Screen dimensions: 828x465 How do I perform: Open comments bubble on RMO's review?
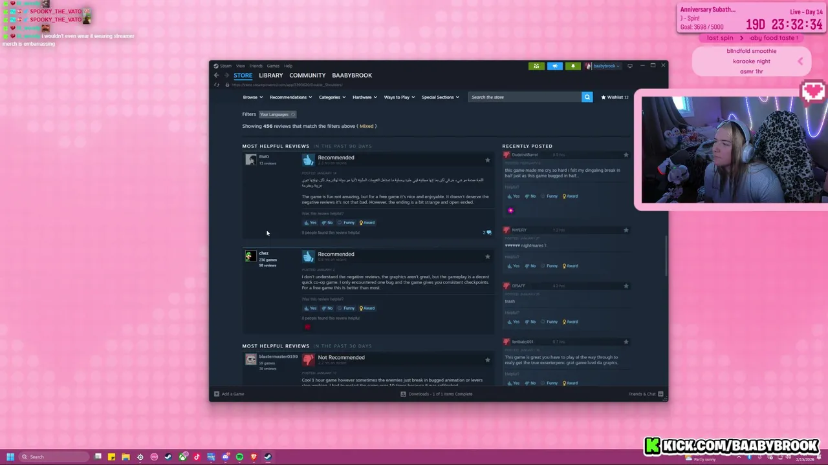click(488, 232)
